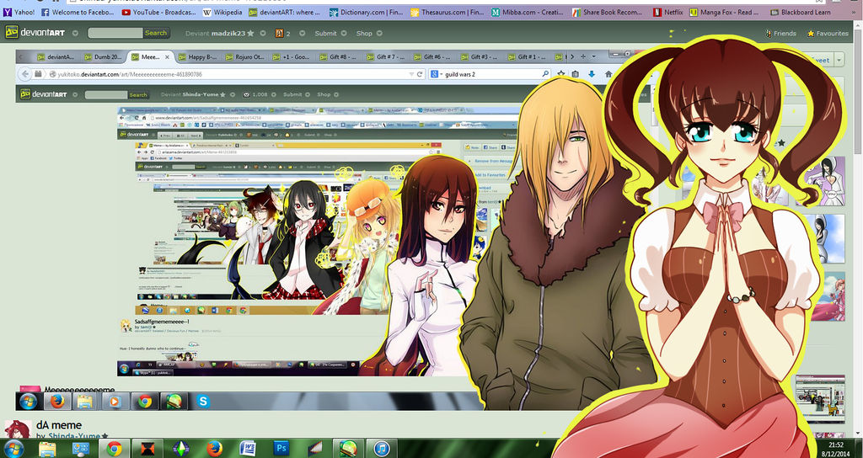Close the 'Meee...' tab in nested Firefox
Screen dimensions: 863x458
(167, 56)
